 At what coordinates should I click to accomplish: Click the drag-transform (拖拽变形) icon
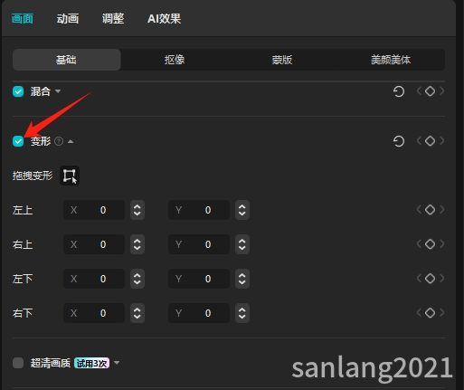(x=70, y=176)
